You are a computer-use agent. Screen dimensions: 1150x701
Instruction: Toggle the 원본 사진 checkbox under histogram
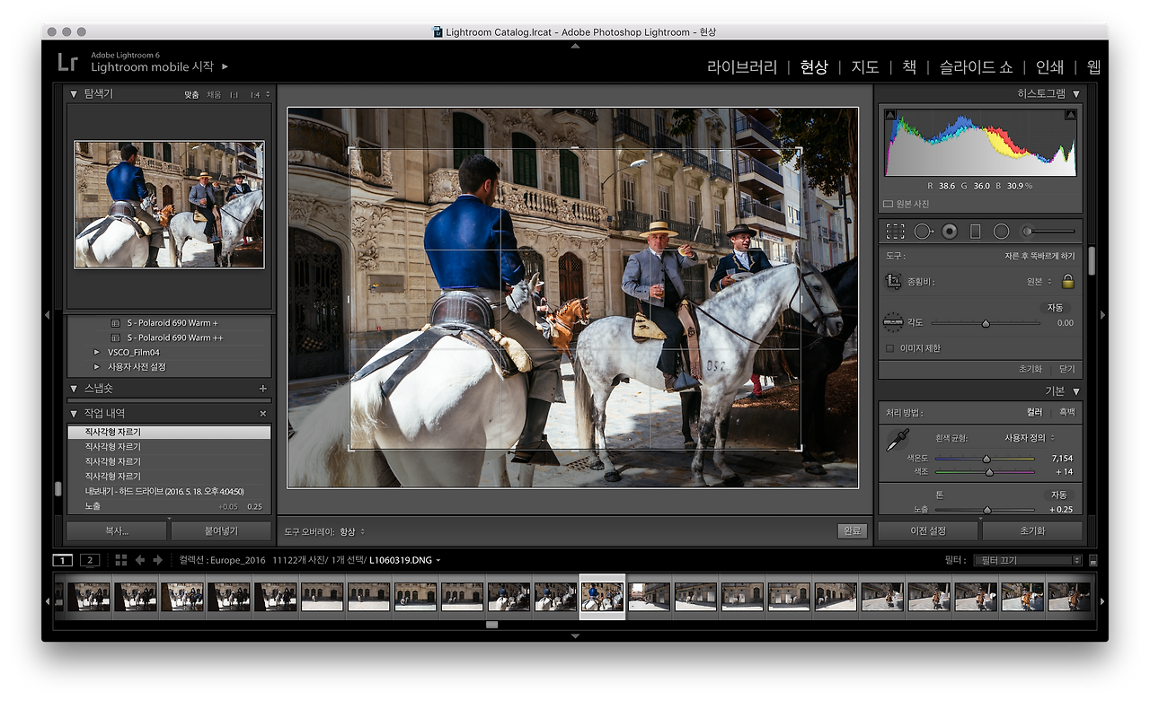[888, 204]
